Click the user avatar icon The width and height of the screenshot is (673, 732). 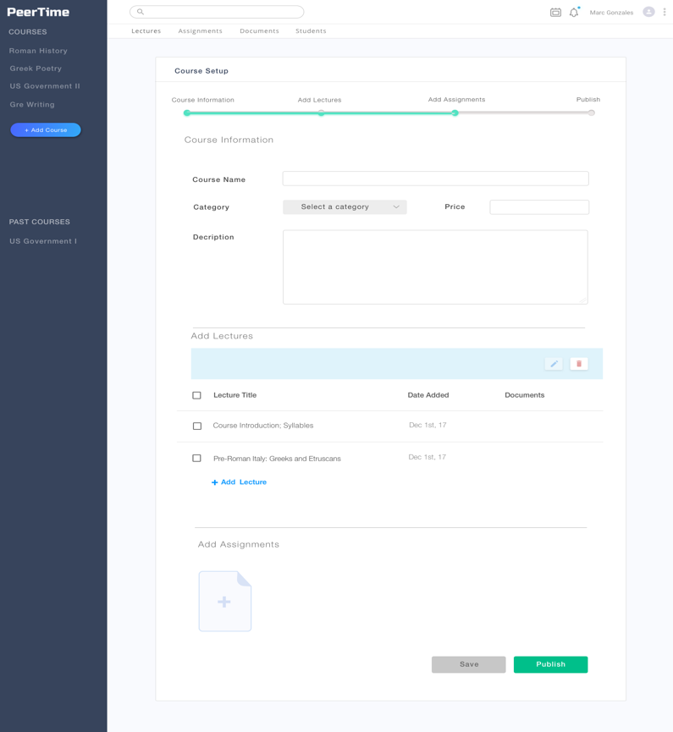648,12
